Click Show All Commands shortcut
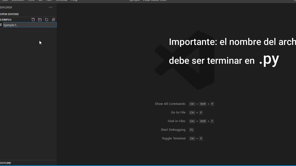 click(170, 104)
